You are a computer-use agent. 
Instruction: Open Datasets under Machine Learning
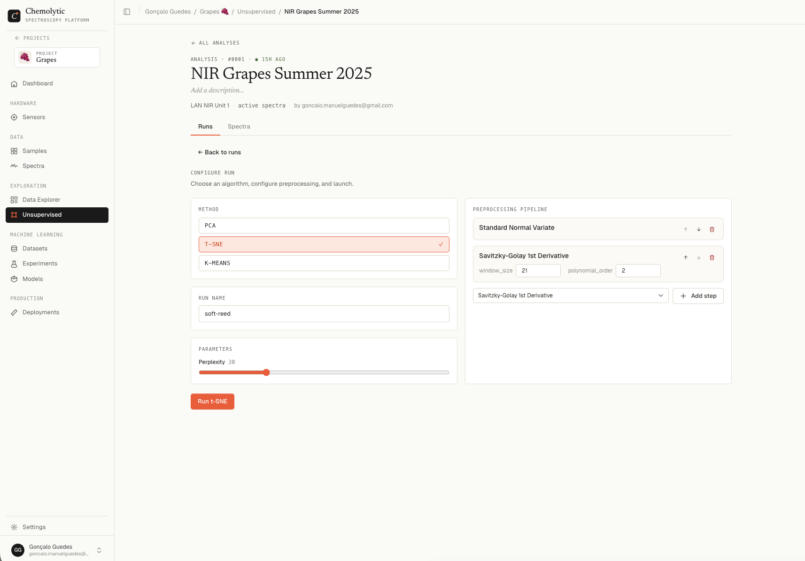[57, 249]
